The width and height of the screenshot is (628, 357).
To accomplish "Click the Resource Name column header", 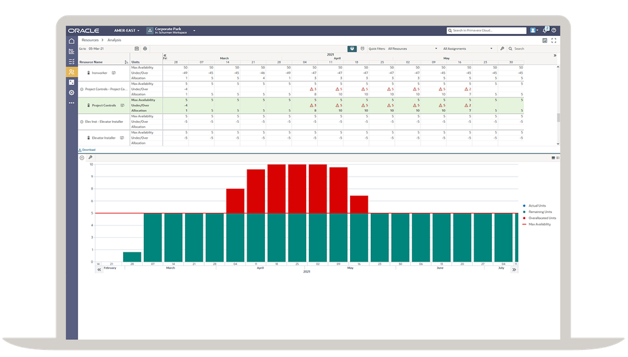I will tap(92, 62).
